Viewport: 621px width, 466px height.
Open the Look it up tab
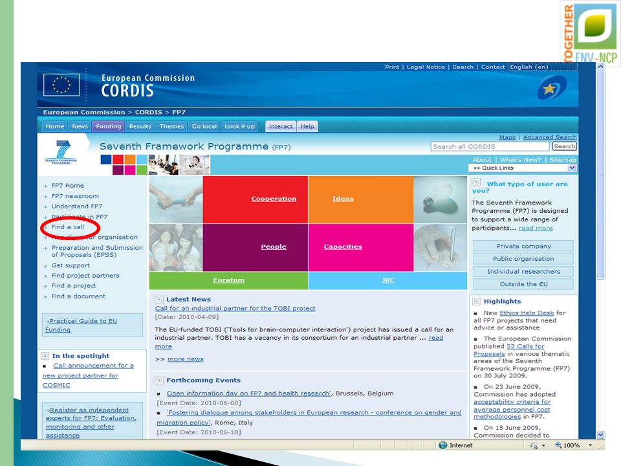239,126
